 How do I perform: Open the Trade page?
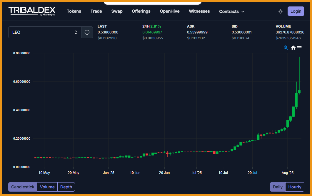coord(96,11)
